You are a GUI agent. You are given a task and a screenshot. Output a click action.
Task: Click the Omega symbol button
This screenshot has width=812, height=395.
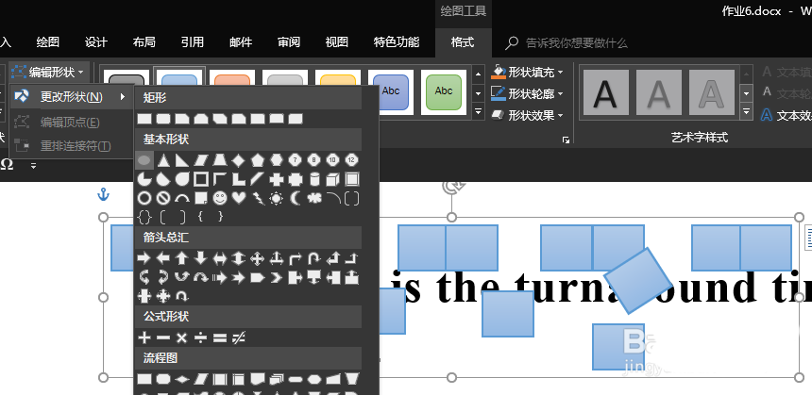[7, 165]
